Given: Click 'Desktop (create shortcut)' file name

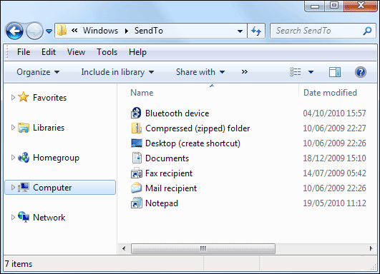Looking at the screenshot, I should (x=193, y=143).
